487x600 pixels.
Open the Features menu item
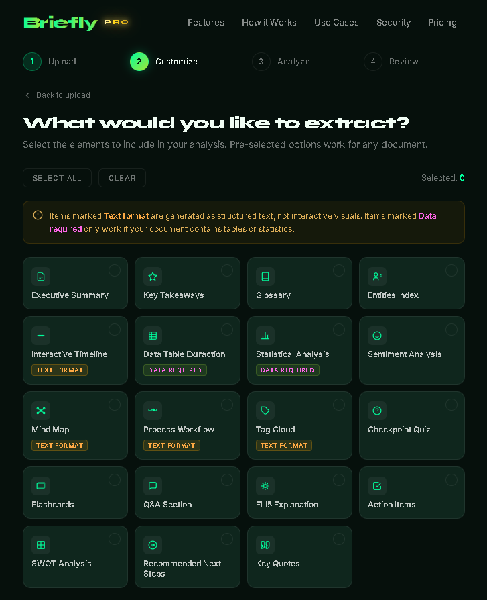point(206,22)
